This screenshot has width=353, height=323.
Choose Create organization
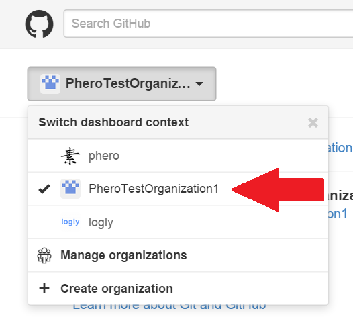point(178,289)
